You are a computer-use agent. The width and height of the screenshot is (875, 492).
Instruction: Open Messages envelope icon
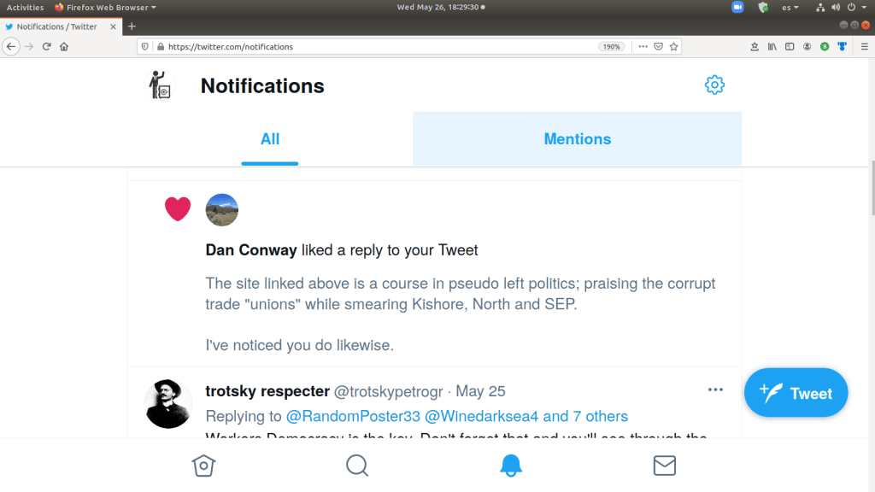click(664, 466)
